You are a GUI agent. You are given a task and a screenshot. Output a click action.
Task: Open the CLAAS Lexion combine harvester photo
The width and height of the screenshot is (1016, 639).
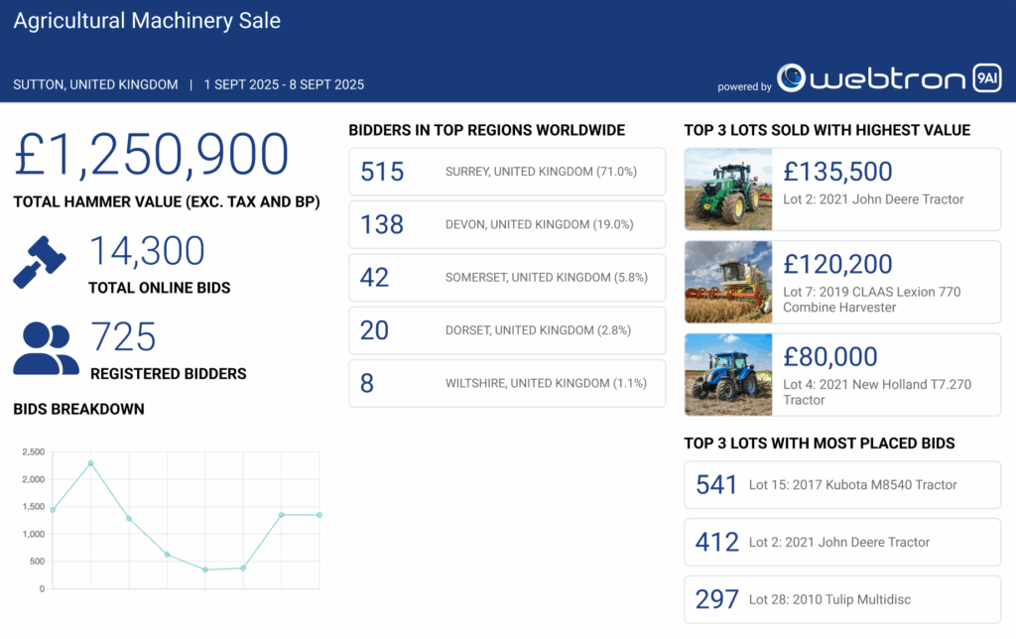[728, 282]
